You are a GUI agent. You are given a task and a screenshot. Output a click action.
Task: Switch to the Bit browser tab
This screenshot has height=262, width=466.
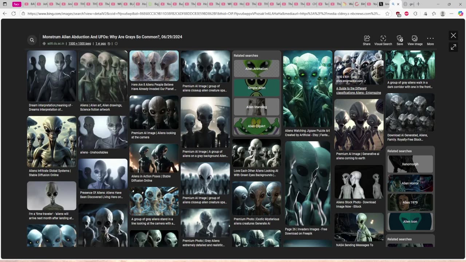pyautogui.click(x=359, y=4)
